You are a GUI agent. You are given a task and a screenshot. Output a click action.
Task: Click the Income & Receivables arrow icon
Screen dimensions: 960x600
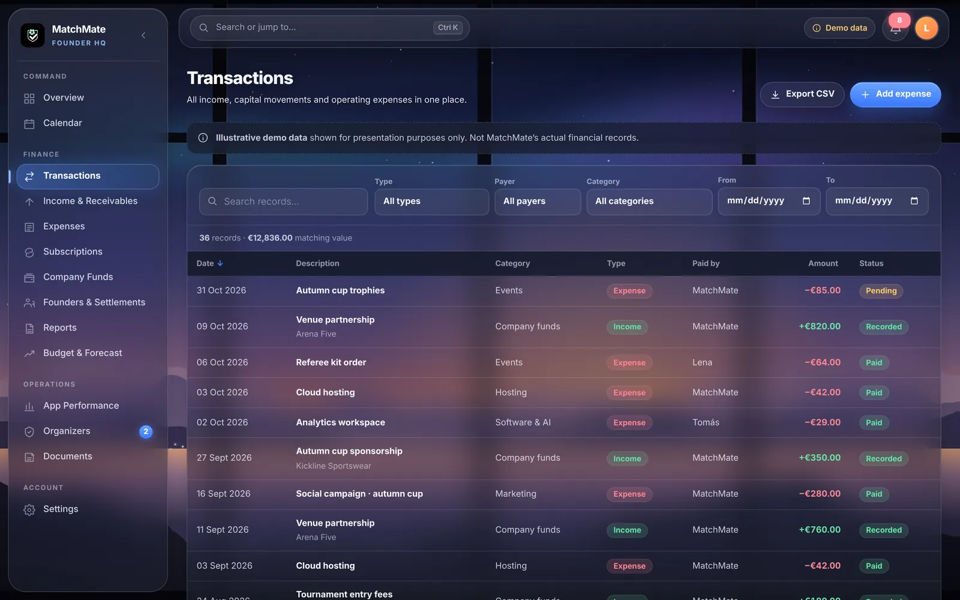29,202
